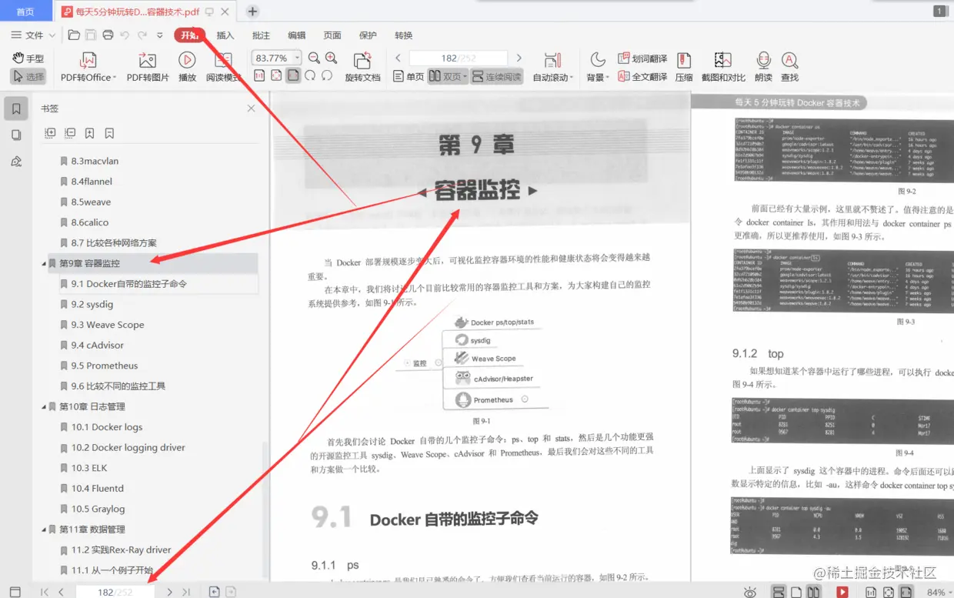Start 播放 slideshow playback

coord(187,68)
